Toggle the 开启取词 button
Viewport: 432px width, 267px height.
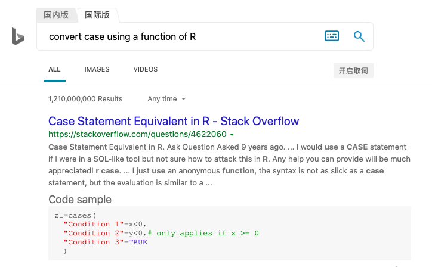coord(353,70)
